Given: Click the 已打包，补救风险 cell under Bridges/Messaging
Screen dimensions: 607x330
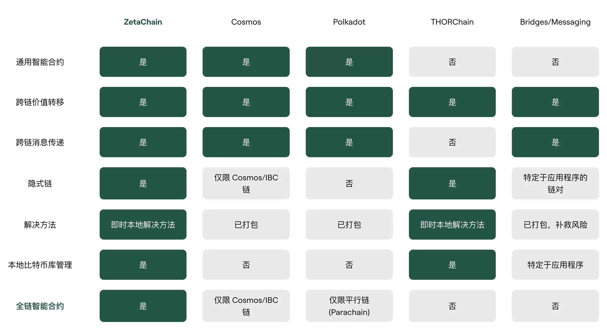Looking at the screenshot, I should [555, 225].
